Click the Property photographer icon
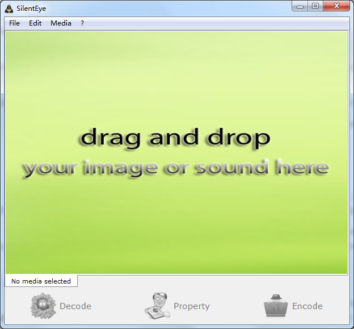 (x=157, y=306)
